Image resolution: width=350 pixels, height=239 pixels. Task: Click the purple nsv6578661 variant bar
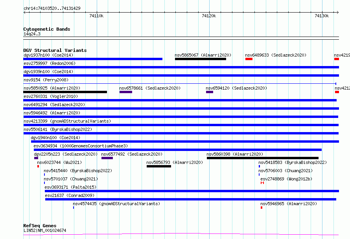tap(126, 92)
